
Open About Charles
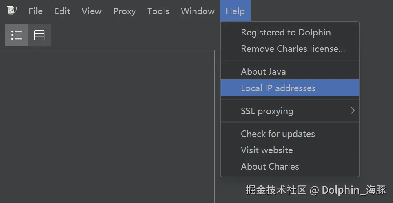coord(290,166)
